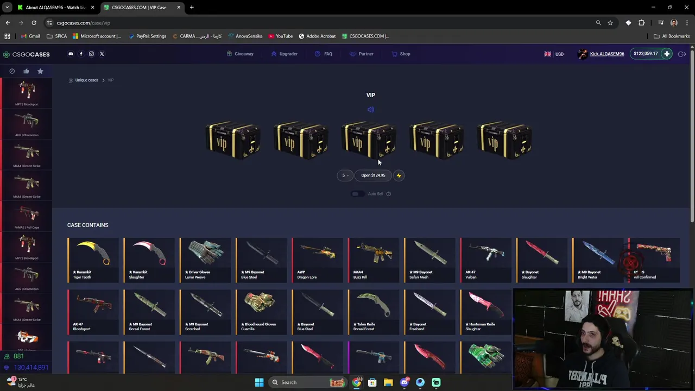The height and width of the screenshot is (391, 695).
Task: Click the zoom magnifier icon in address bar
Action: (598, 23)
